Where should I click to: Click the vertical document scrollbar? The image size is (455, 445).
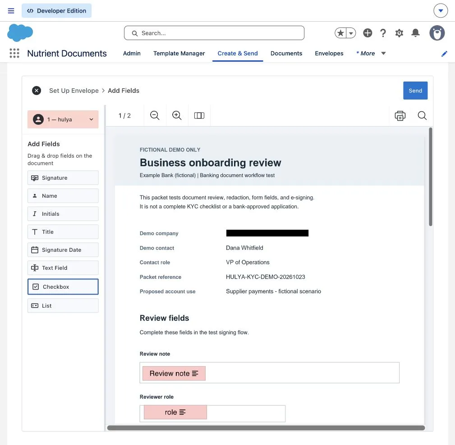pyautogui.click(x=431, y=177)
